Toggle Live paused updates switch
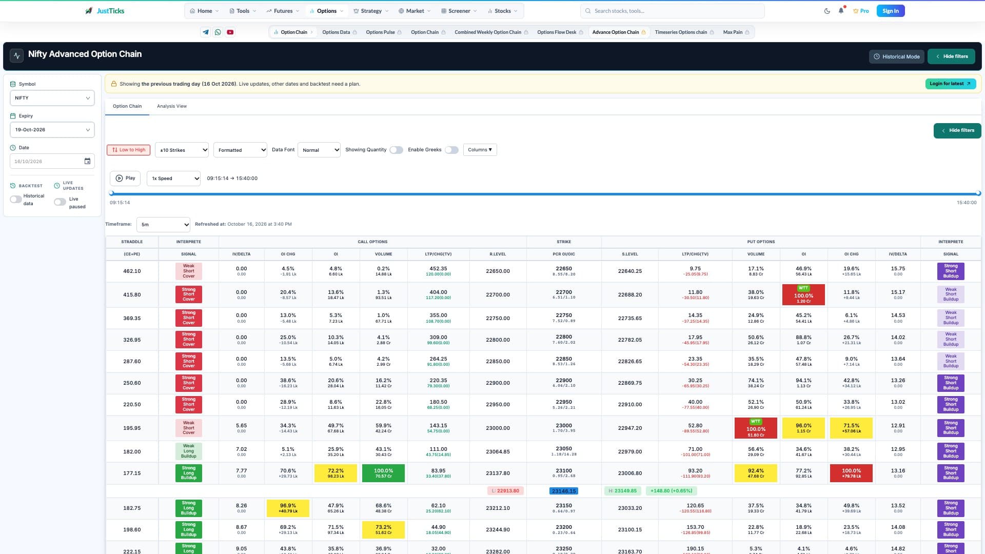 pos(60,202)
